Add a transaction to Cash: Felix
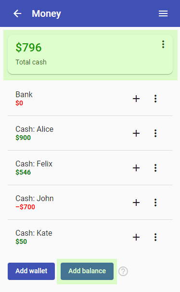 pyautogui.click(x=136, y=168)
